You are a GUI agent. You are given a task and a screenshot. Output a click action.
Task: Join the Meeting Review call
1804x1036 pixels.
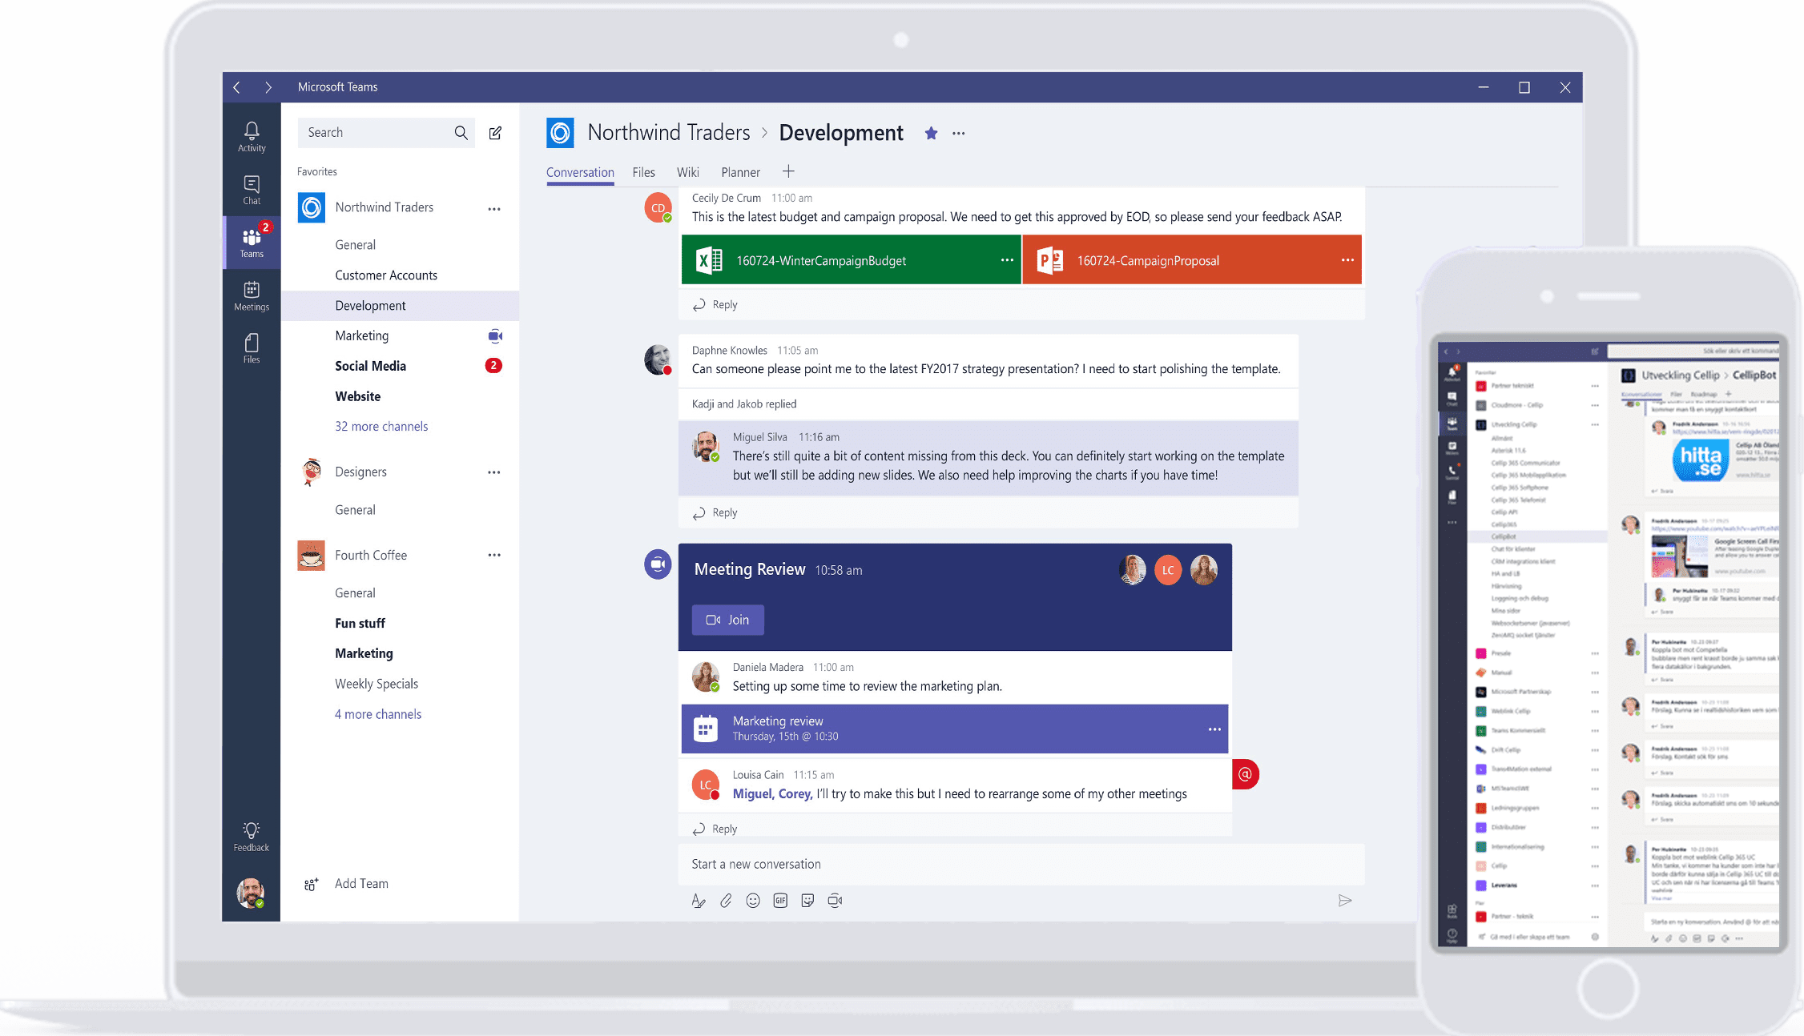727,620
